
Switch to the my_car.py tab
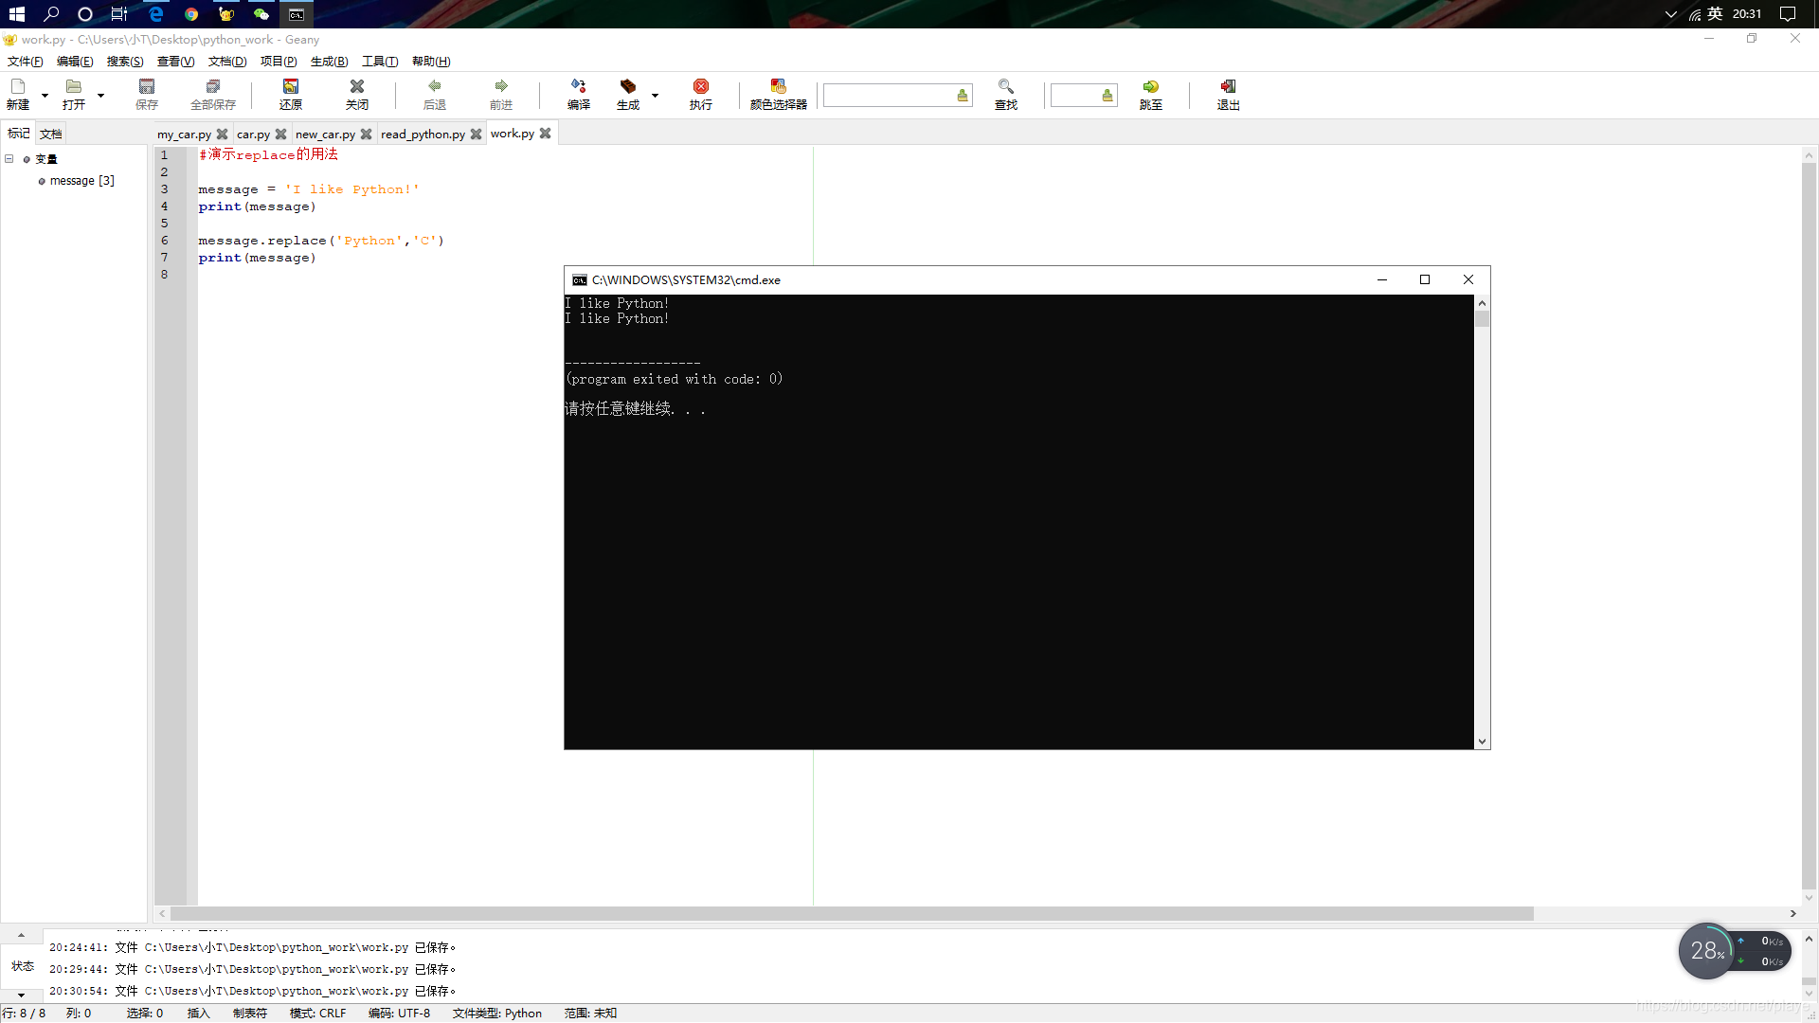coord(184,135)
